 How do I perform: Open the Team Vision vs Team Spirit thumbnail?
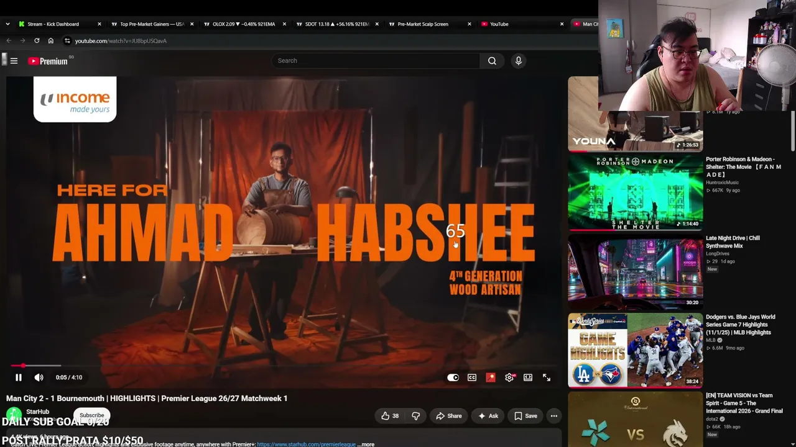pyautogui.click(x=635, y=419)
